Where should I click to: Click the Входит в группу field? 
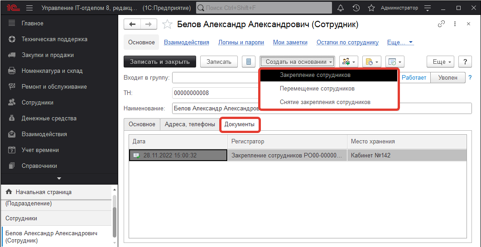pos(216,77)
